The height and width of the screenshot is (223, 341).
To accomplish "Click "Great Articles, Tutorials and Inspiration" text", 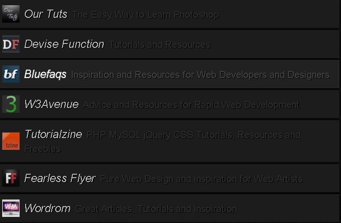I will click(155, 209).
